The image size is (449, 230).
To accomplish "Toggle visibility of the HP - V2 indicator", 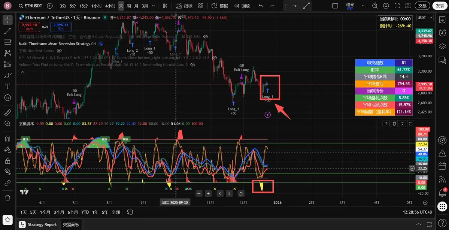I will click(215, 58).
